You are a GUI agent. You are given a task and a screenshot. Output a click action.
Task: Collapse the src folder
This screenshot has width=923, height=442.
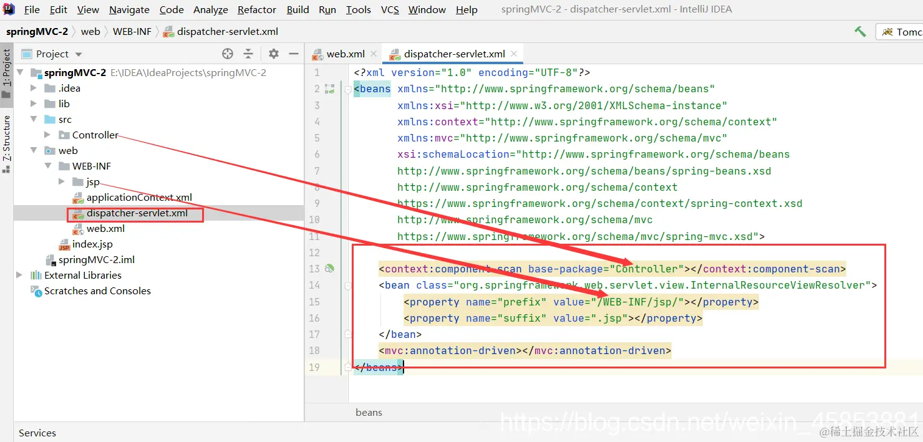click(x=34, y=119)
